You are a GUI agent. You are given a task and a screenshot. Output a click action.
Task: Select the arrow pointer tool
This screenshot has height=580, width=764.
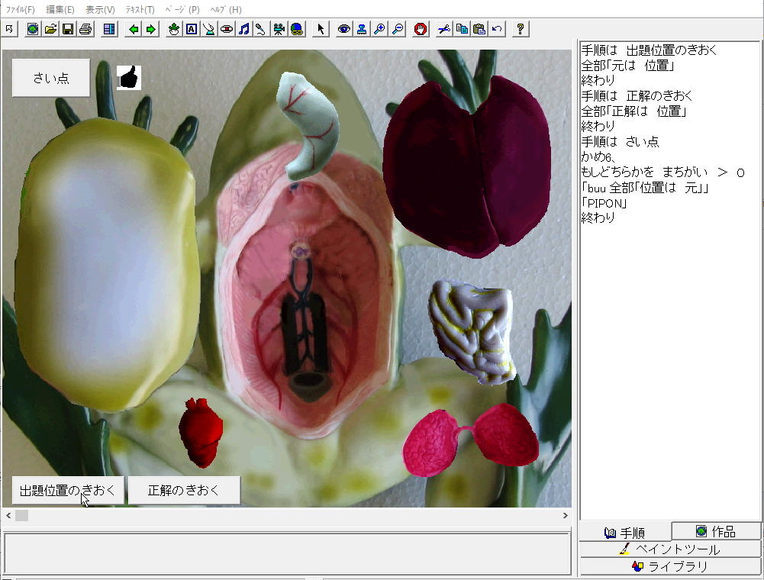[x=321, y=29]
